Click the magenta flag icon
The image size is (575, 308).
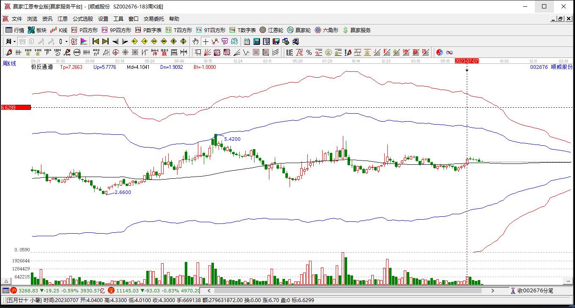84,41
